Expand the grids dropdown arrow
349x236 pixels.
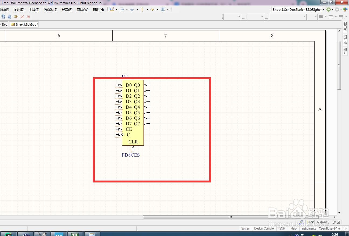tap(168, 10)
